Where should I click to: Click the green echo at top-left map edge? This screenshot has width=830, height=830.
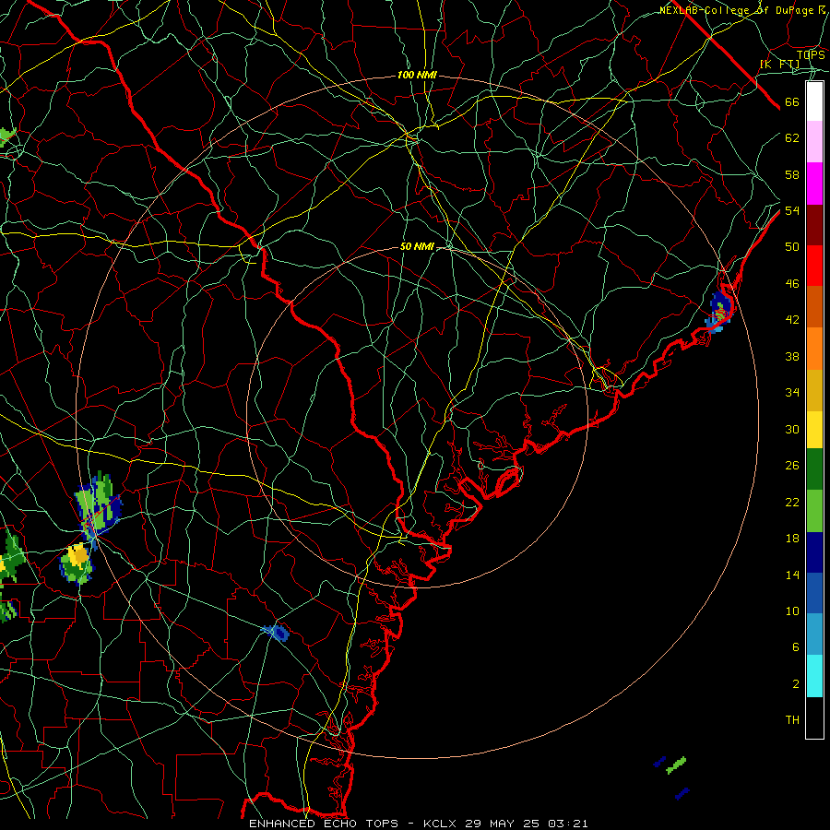(x=6, y=136)
